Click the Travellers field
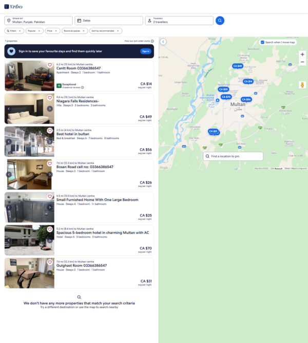This screenshot has height=343, width=308. [179, 21]
